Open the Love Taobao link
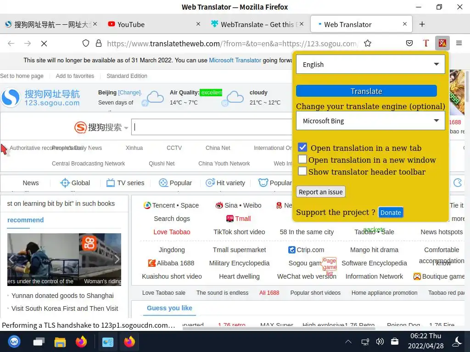This screenshot has width=470, height=352. tap(172, 232)
